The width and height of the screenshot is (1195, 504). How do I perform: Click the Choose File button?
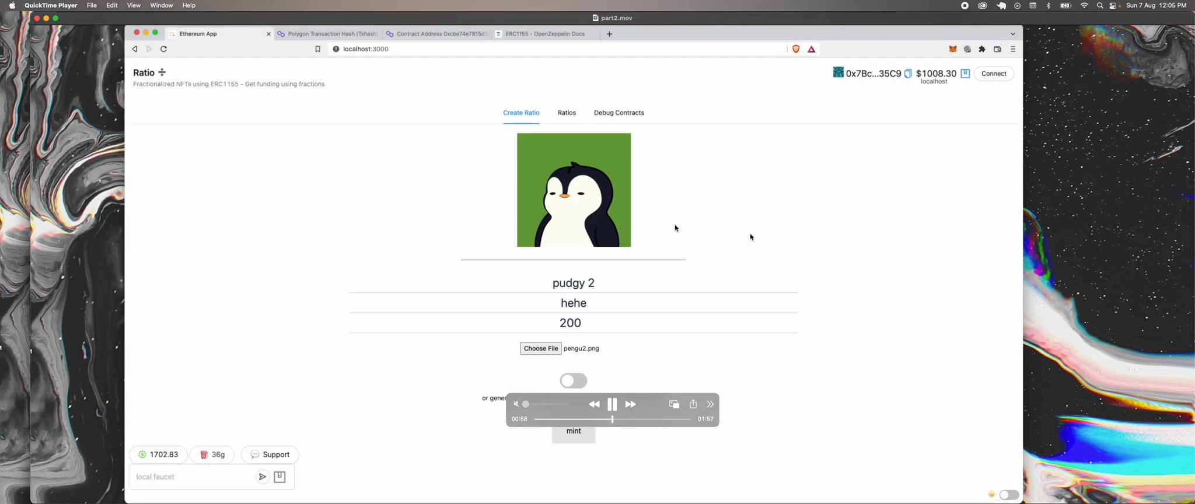coord(541,348)
